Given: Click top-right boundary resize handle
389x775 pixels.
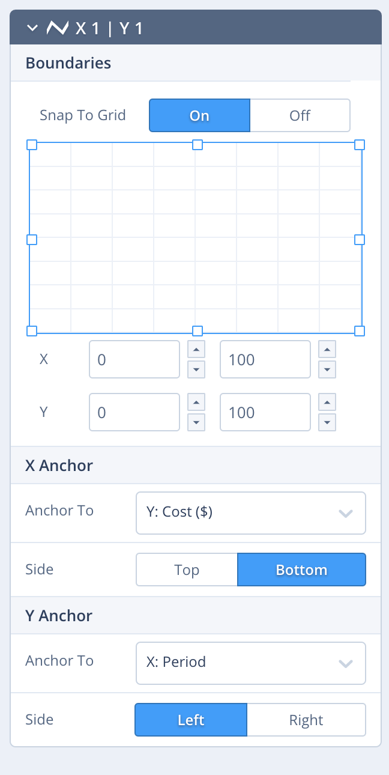Looking at the screenshot, I should [360, 145].
